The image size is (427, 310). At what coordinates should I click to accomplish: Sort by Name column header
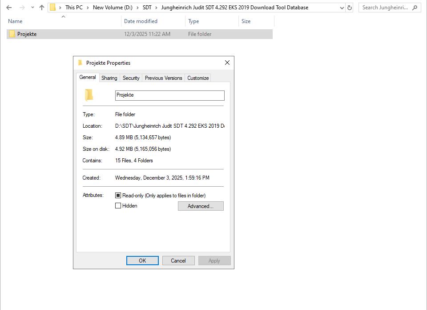tap(15, 21)
